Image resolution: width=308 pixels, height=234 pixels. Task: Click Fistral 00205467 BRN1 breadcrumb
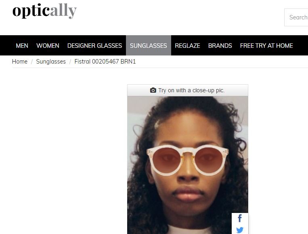[105, 62]
